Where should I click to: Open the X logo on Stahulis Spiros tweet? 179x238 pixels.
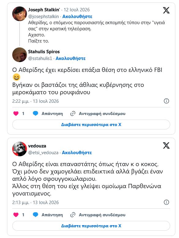166,10
